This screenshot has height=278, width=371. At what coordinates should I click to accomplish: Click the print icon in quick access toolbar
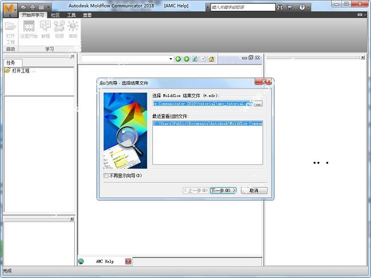tap(33, 7)
